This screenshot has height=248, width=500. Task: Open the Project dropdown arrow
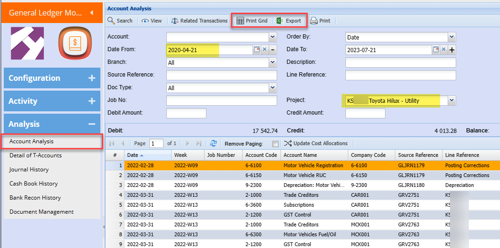(x=451, y=101)
